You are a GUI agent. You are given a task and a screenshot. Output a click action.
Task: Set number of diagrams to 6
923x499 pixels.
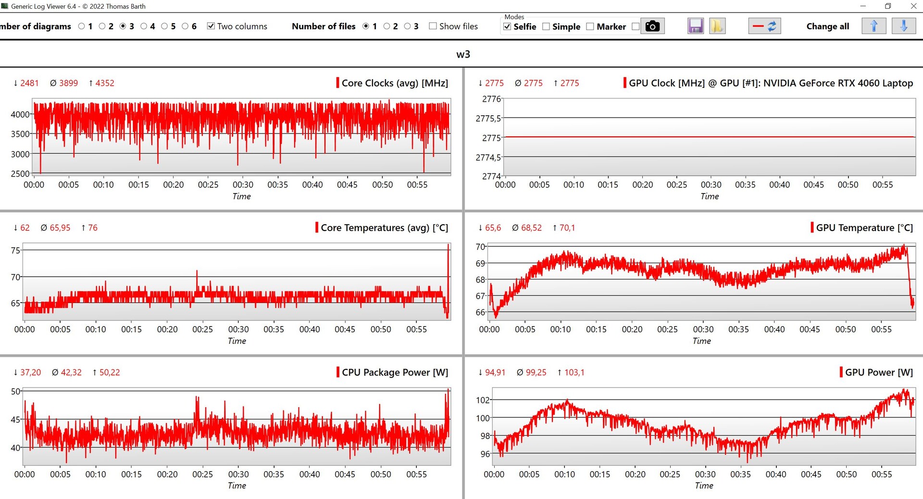(185, 26)
